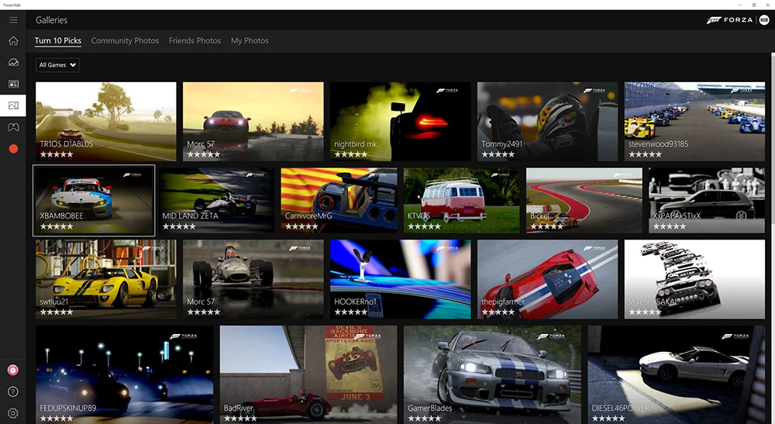Image resolution: width=775 pixels, height=424 pixels.
Task: Open Morc 57 vintage grand prix photo
Action: (x=253, y=279)
